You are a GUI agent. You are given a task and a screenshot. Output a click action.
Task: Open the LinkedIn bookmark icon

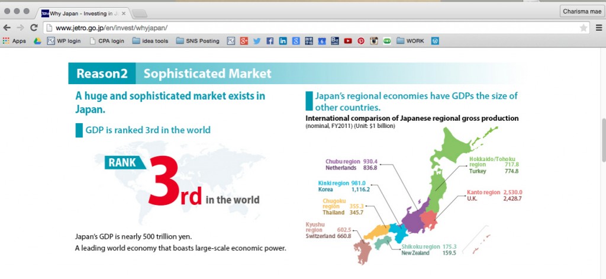pyautogui.click(x=283, y=41)
